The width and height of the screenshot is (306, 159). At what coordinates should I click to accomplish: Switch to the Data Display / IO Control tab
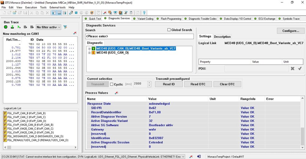click(x=235, y=19)
